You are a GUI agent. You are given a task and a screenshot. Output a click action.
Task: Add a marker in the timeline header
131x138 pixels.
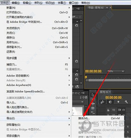point(118,102)
